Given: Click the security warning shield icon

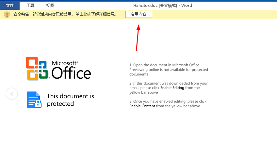Looking at the screenshot, I should coord(7,14).
